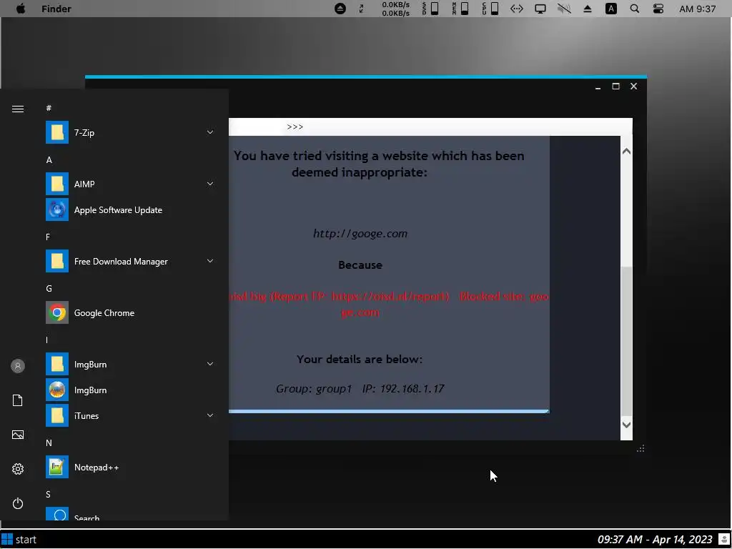This screenshot has height=549, width=732.
Task: Open the input source A icon
Action: coord(610,9)
